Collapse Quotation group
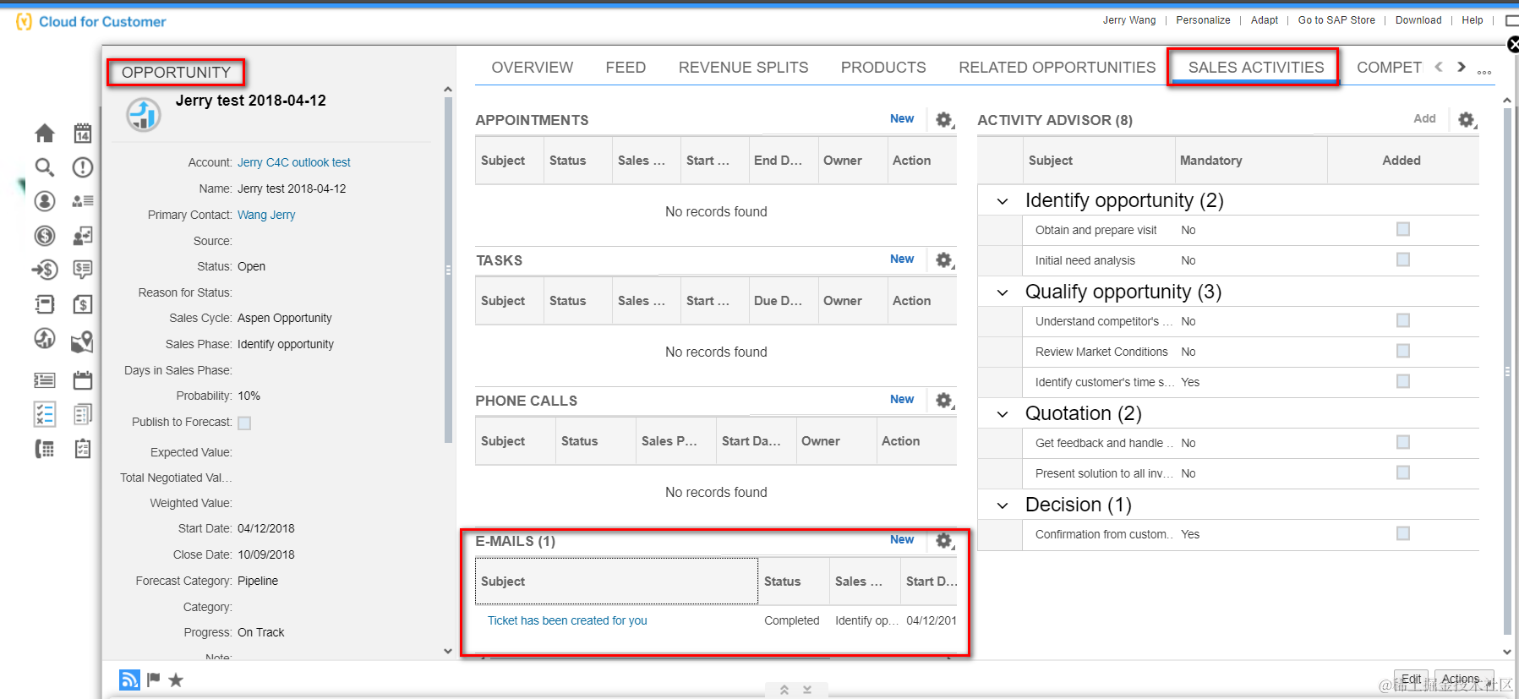Image resolution: width=1519 pixels, height=699 pixels. pos(1003,414)
